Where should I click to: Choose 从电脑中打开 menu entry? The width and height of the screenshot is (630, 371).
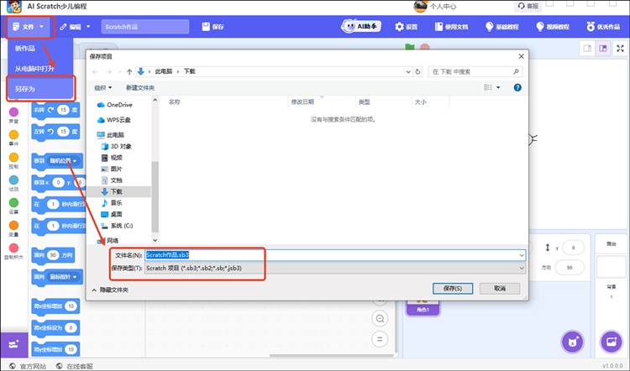(34, 68)
